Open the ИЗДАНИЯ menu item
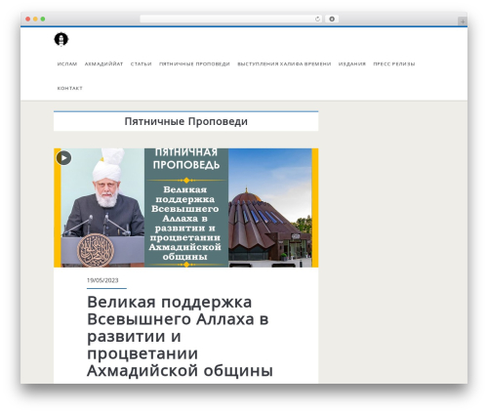488x413 pixels. (352, 64)
